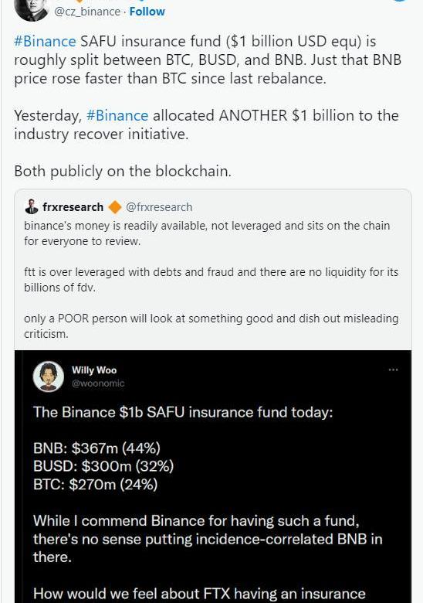This screenshot has height=603, width=423.
Task: Open the @frxresearch handle
Action: [x=159, y=207]
